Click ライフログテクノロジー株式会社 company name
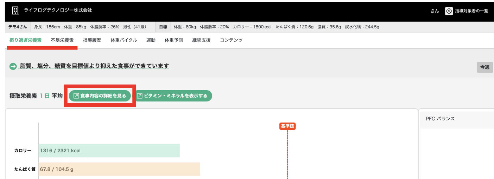 tap(58, 10)
